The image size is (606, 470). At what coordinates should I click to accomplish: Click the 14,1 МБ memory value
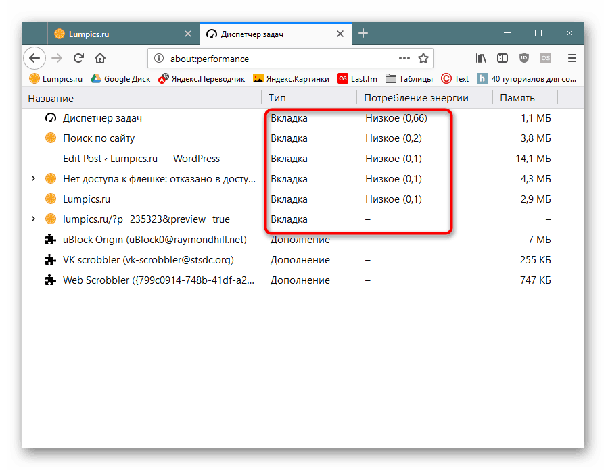click(534, 159)
